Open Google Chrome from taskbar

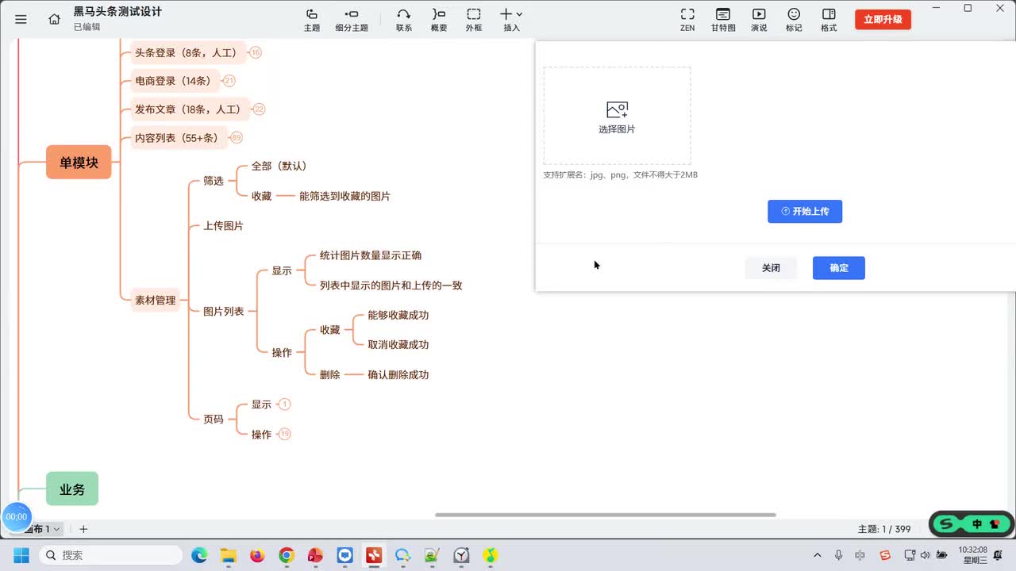(287, 555)
